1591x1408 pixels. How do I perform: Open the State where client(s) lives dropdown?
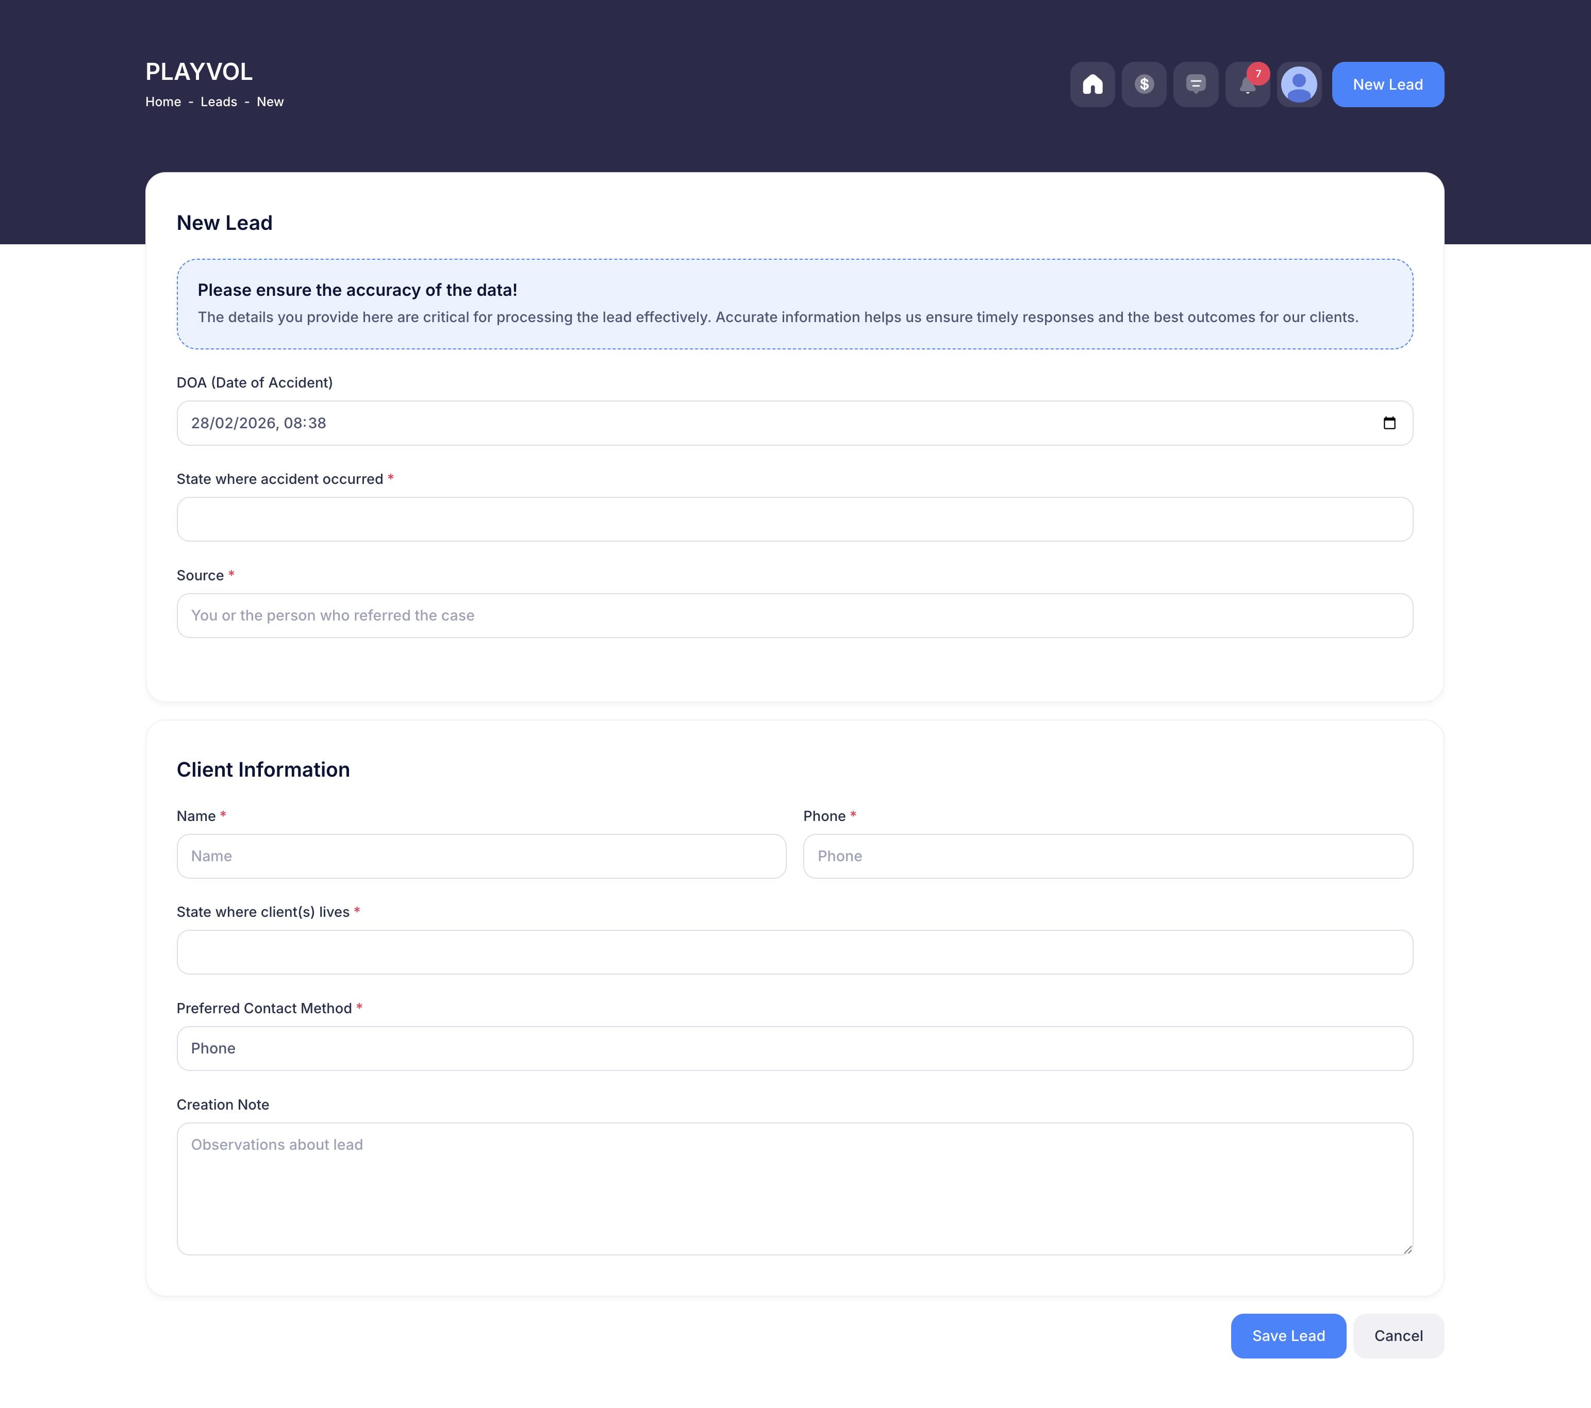794,951
